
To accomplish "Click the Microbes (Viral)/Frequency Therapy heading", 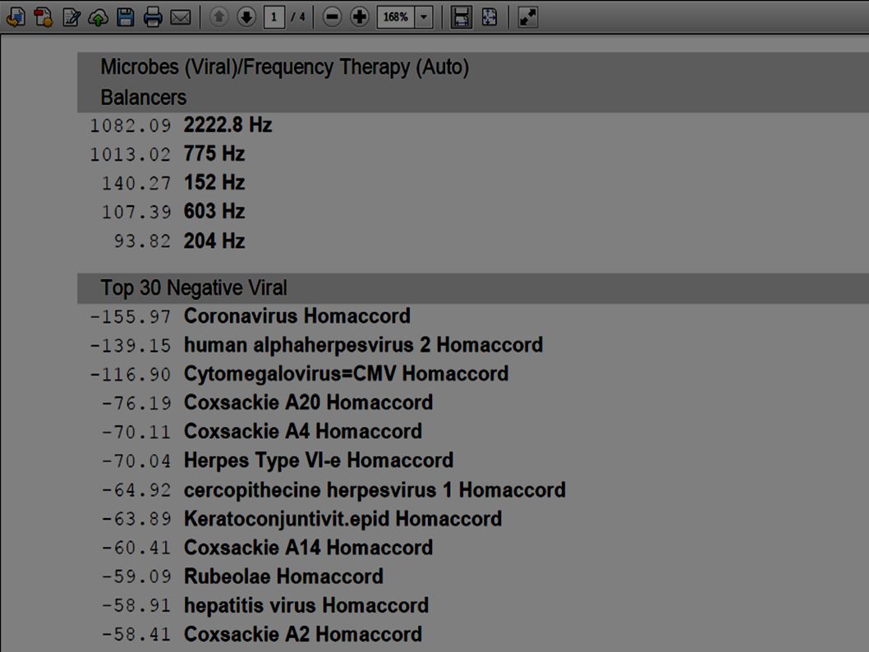I will (285, 67).
